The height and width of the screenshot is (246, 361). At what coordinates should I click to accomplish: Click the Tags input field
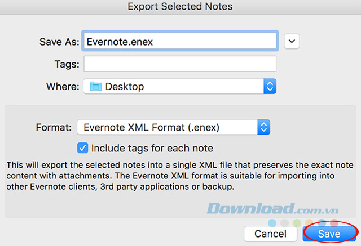click(179, 64)
